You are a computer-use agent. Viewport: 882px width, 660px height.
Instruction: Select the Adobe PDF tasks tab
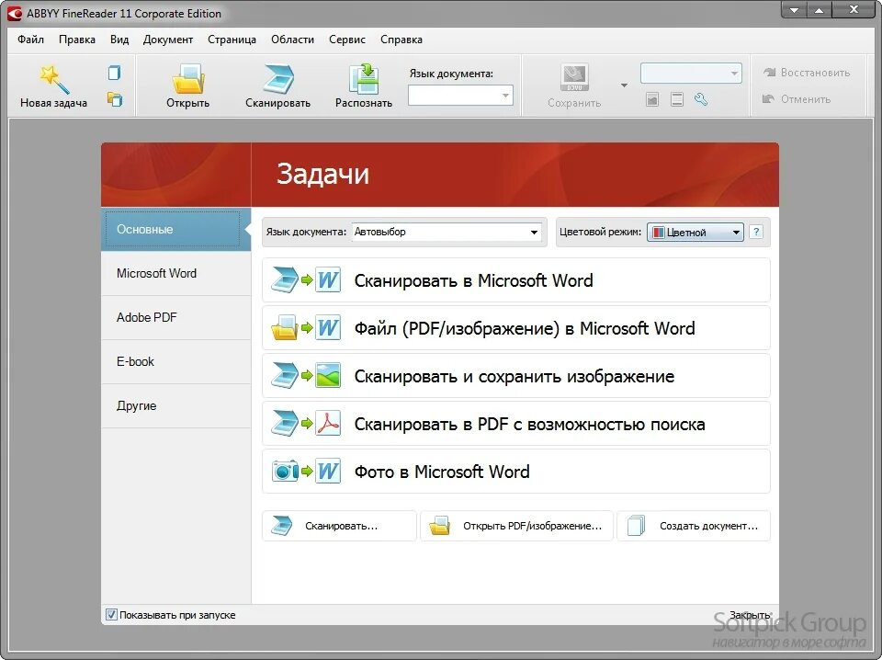pos(175,317)
